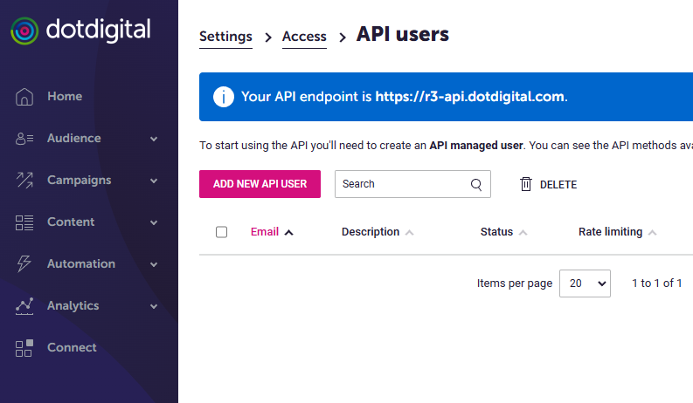Viewport: 693px width, 403px height.
Task: Open Home in the sidebar
Action: [65, 96]
